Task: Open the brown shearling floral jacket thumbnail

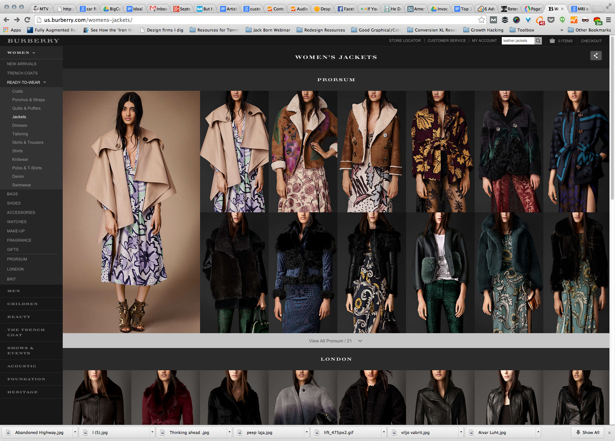Action: point(303,152)
